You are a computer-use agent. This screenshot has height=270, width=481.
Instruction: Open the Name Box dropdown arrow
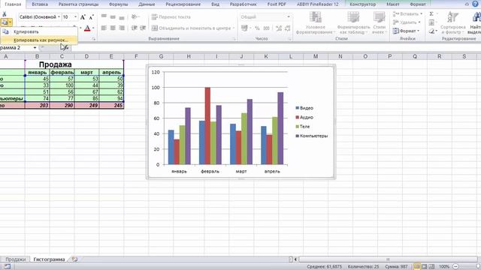coord(35,48)
